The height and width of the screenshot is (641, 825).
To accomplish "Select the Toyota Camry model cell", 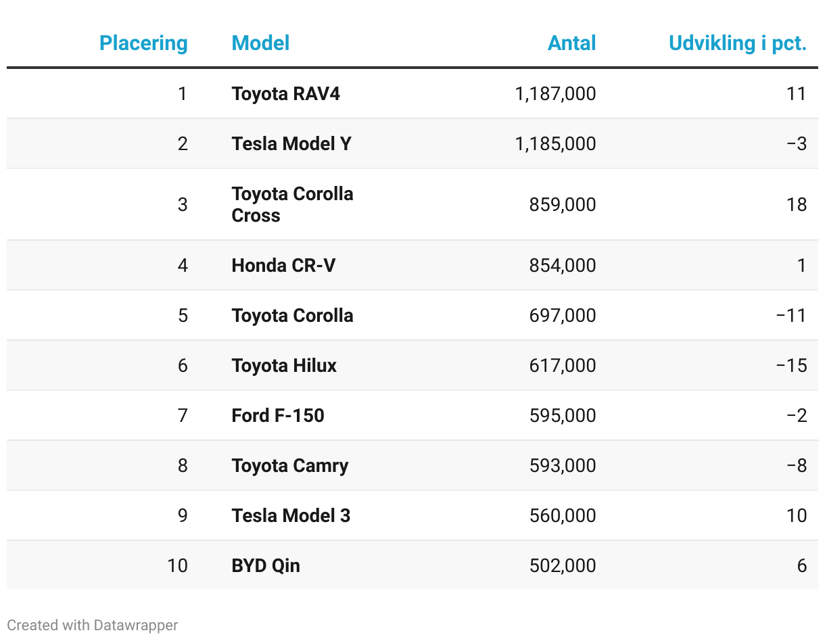I will pyautogui.click(x=290, y=465).
